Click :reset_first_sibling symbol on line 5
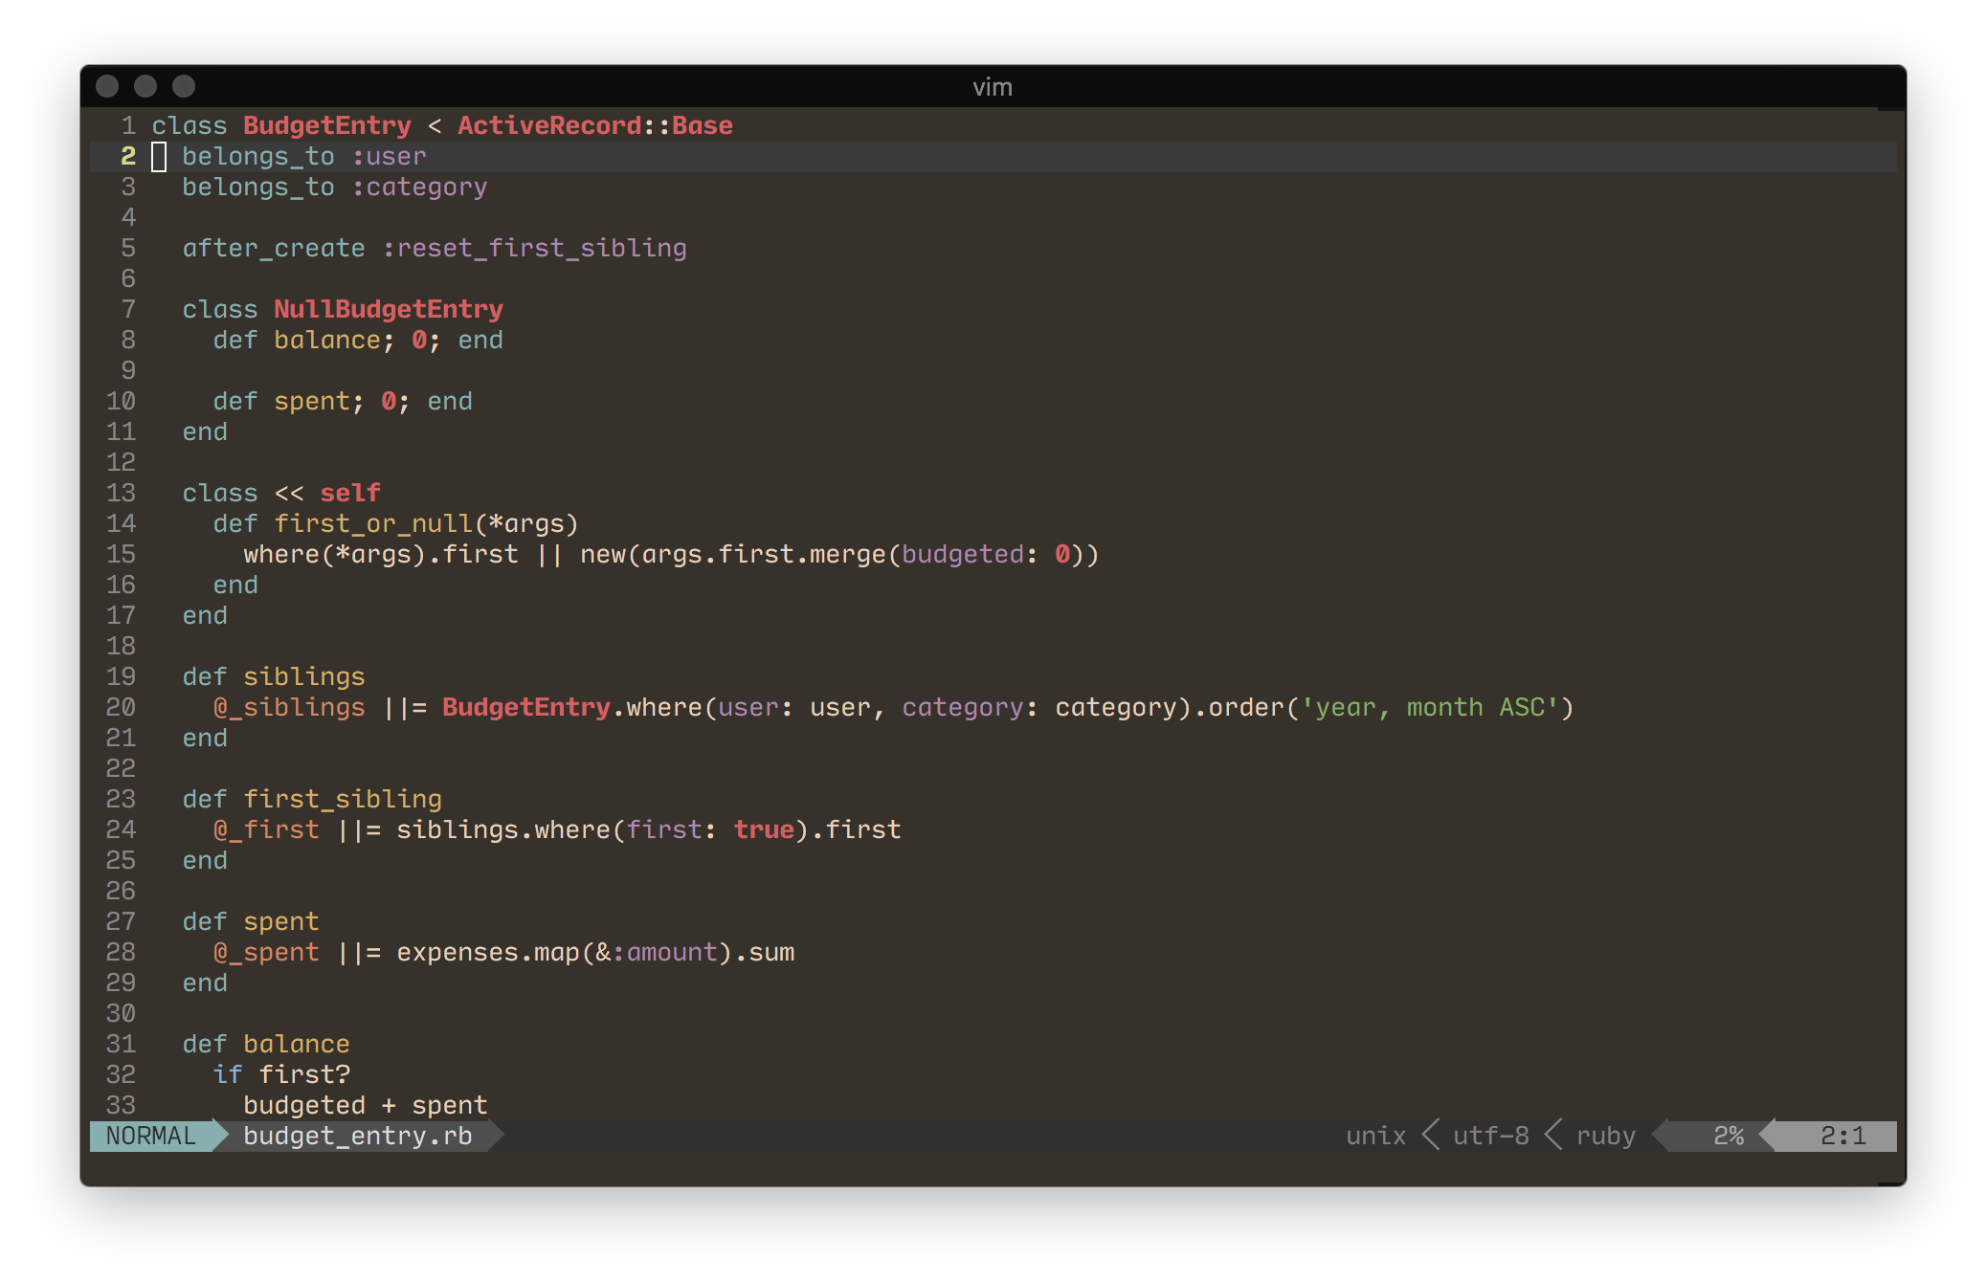The width and height of the screenshot is (1987, 1282). click(x=534, y=248)
